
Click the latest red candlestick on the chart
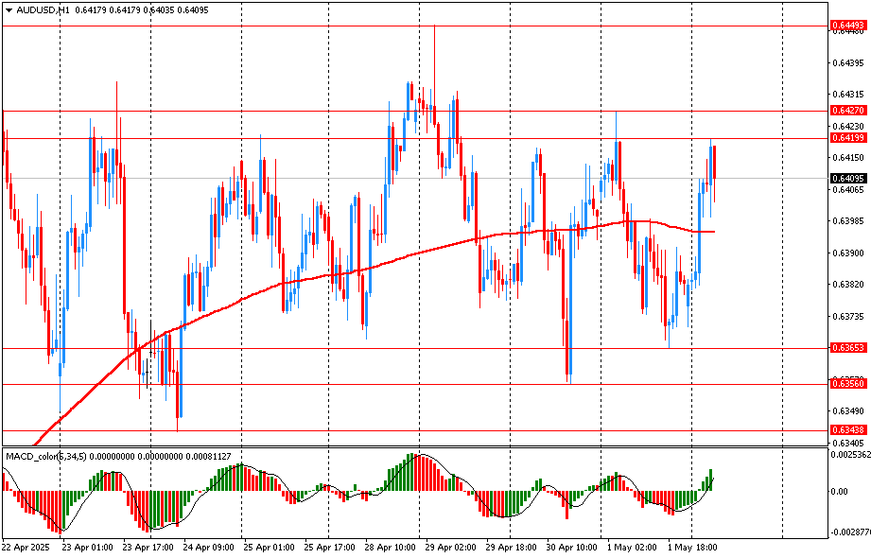715,163
